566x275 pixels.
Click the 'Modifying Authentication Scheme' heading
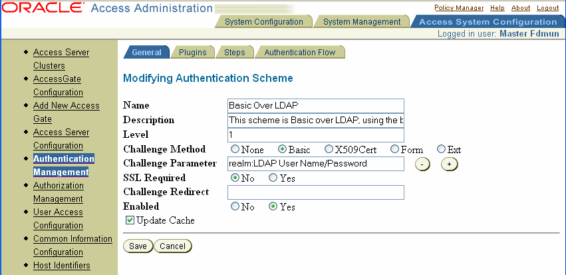pyautogui.click(x=208, y=78)
